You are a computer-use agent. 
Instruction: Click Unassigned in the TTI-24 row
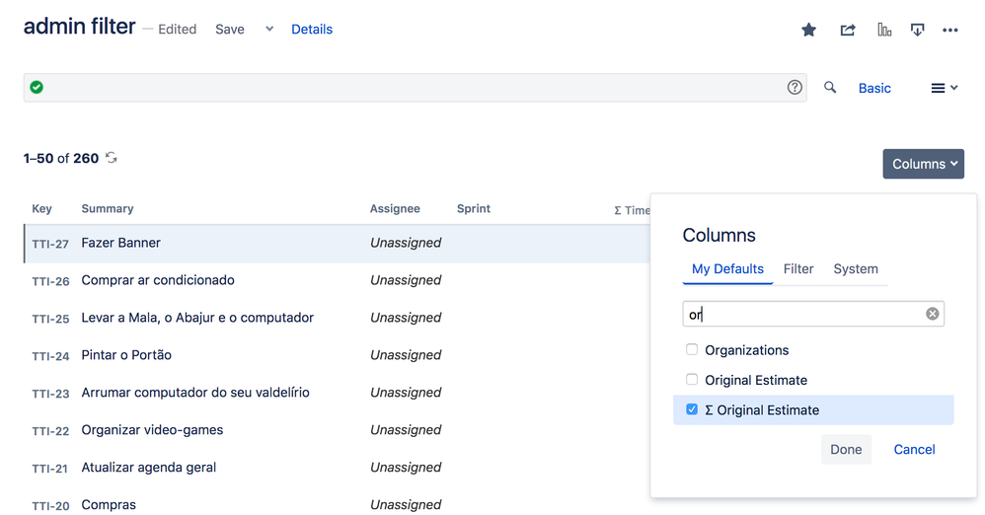406,355
